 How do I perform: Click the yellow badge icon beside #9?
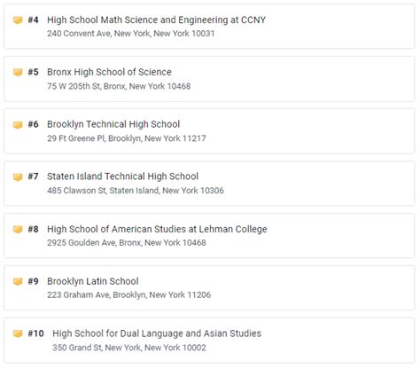point(18,281)
